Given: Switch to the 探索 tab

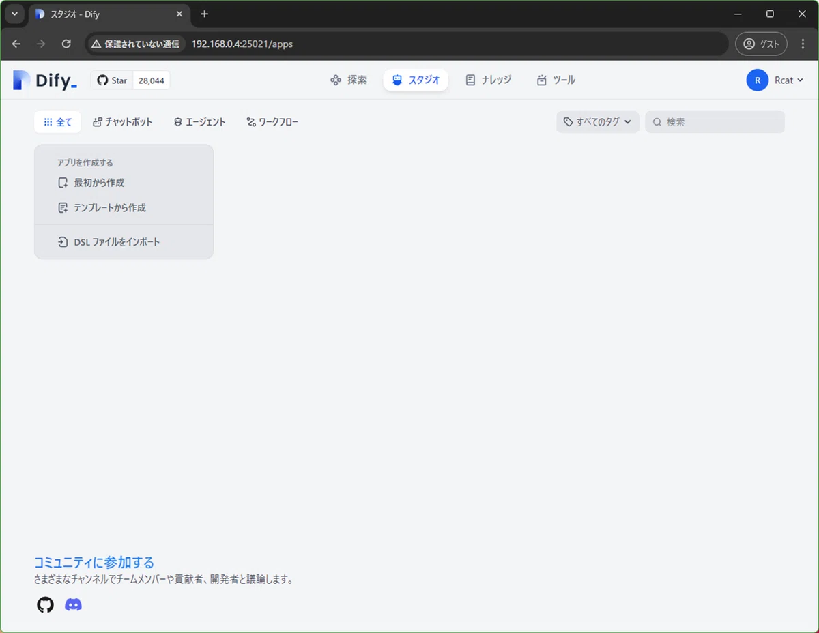Looking at the screenshot, I should pyautogui.click(x=348, y=80).
